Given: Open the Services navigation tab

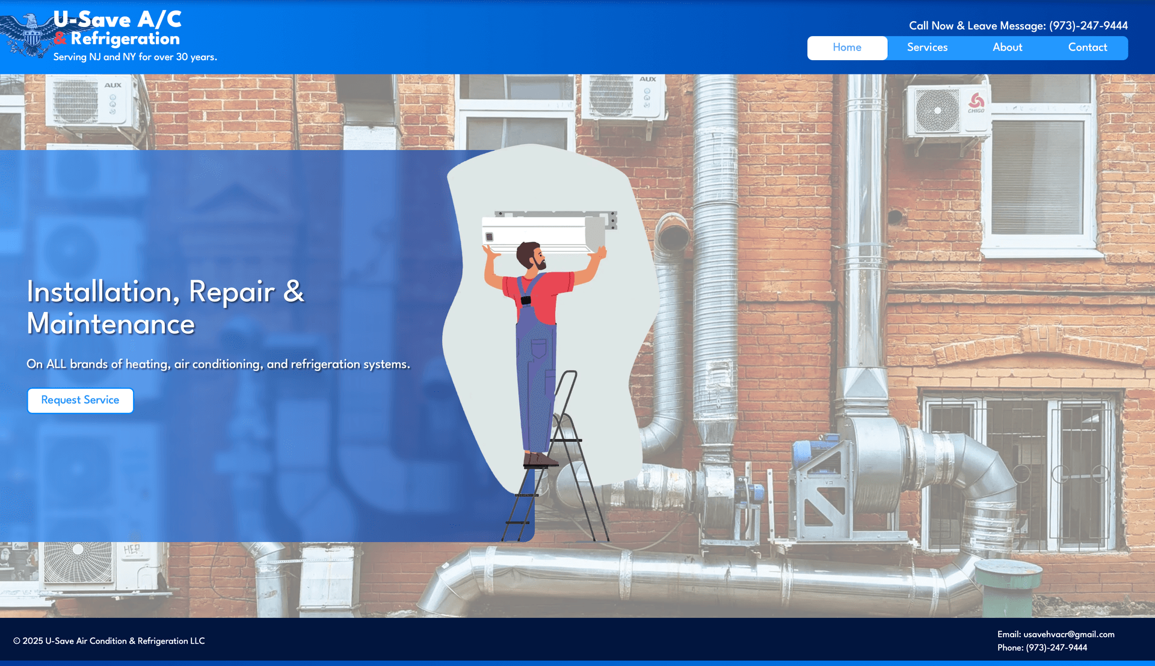Looking at the screenshot, I should pos(927,47).
